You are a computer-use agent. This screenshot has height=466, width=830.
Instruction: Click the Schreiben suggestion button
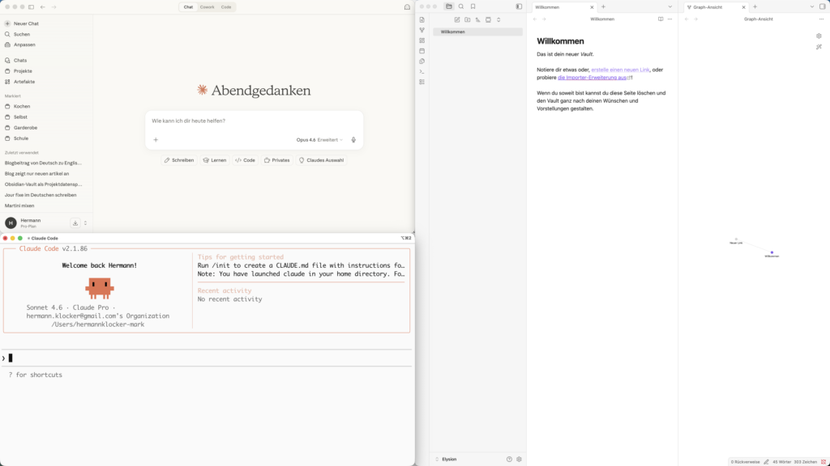tap(179, 160)
